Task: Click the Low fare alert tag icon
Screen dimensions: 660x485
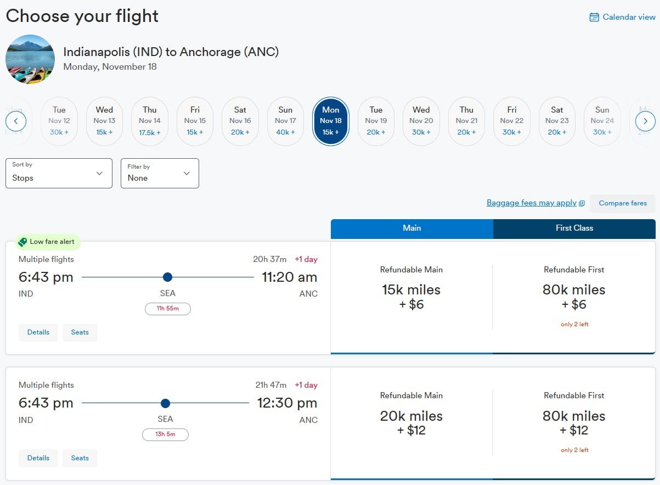Action: pyautogui.click(x=22, y=242)
